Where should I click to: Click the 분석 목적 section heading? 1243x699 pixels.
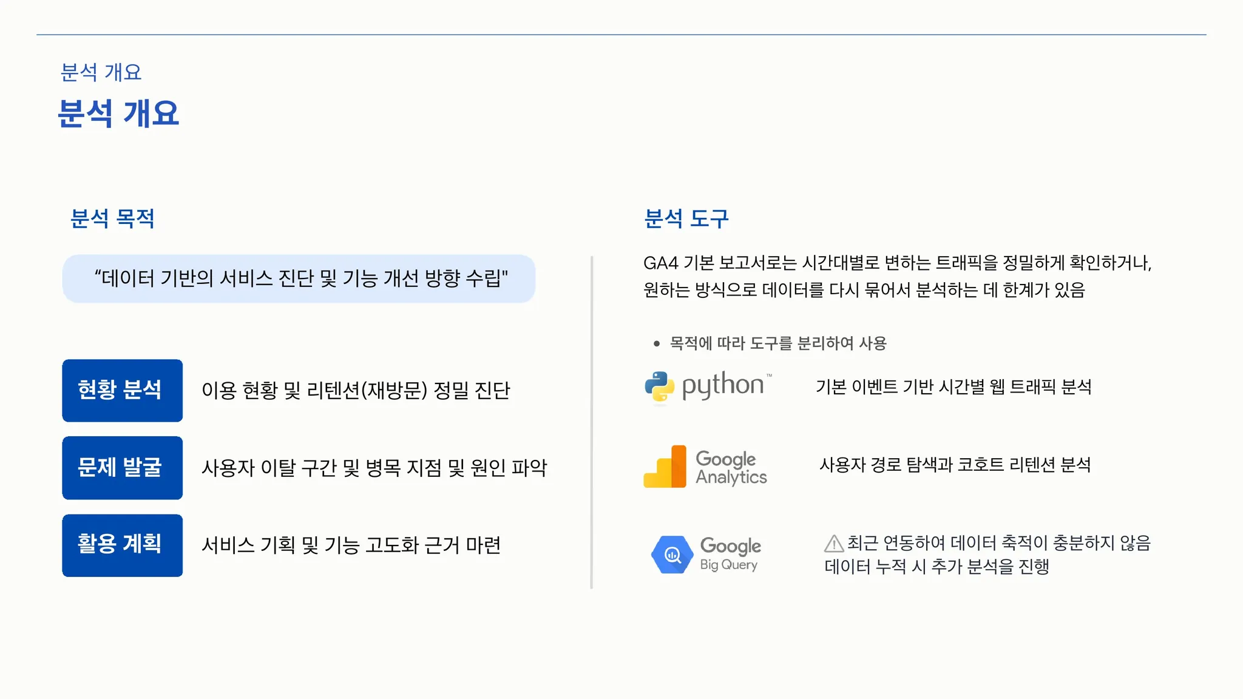(x=112, y=218)
